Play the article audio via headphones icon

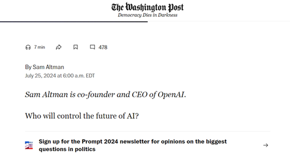(28, 47)
